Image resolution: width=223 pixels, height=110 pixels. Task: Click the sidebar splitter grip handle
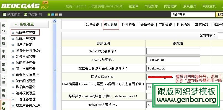[x=55, y=70]
